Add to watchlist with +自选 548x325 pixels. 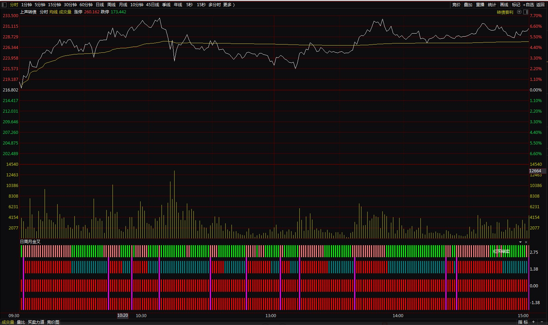pos(528,4)
